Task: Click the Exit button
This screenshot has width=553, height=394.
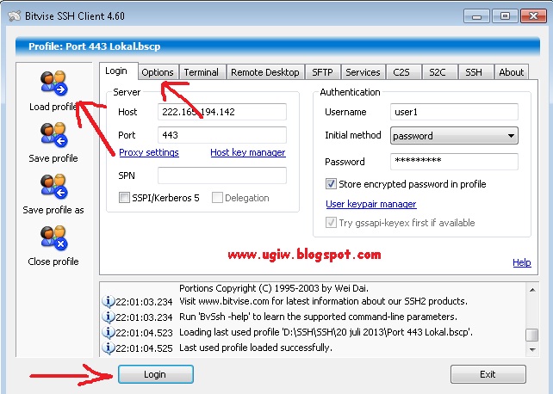Action: point(488,374)
